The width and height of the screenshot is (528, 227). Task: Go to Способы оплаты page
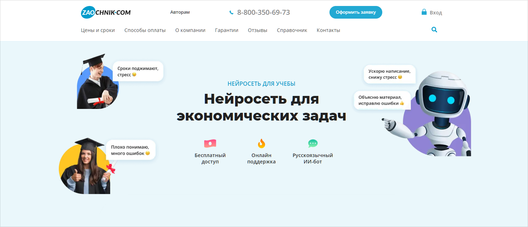coord(145,30)
